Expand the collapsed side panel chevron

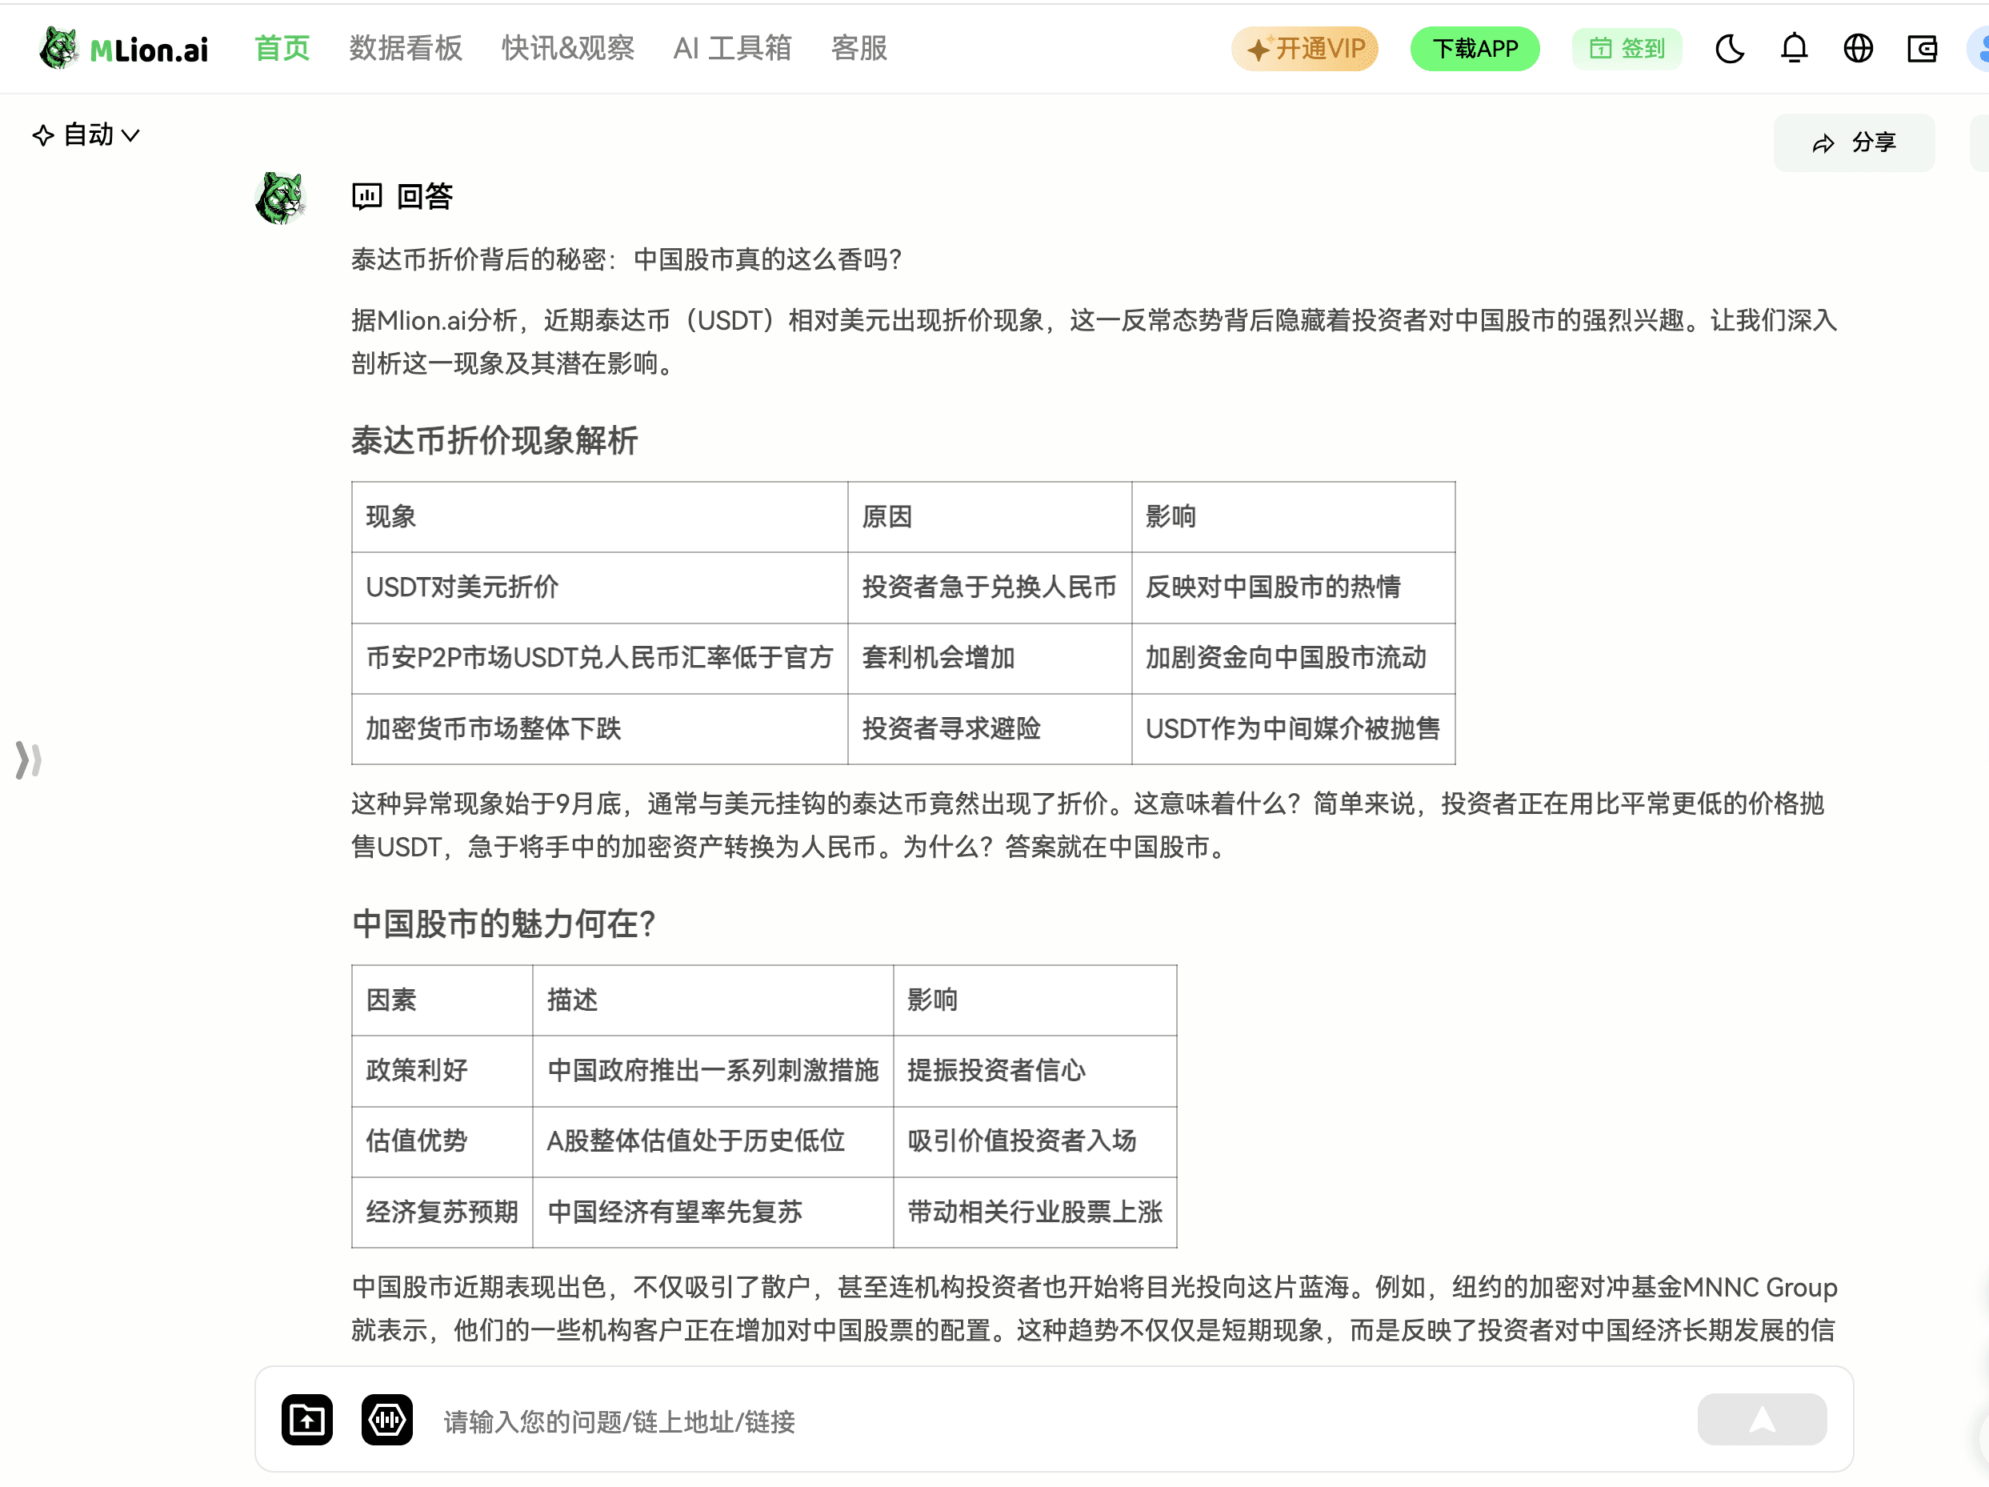(27, 760)
